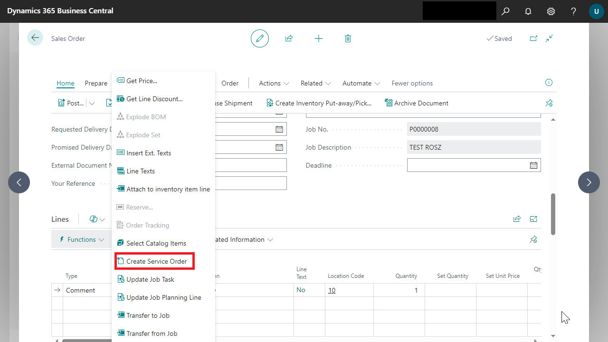Open the search magnifier icon
The height and width of the screenshot is (342, 608).
(x=505, y=11)
